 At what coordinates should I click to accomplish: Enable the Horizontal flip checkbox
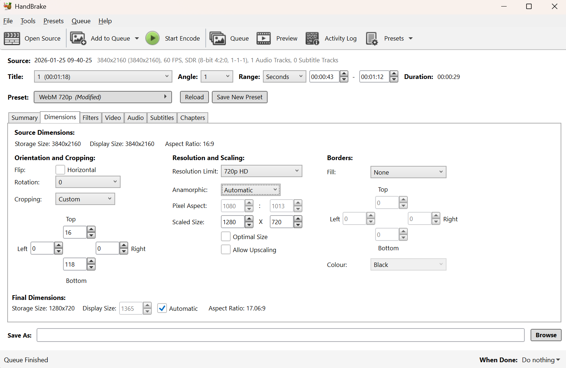(60, 170)
